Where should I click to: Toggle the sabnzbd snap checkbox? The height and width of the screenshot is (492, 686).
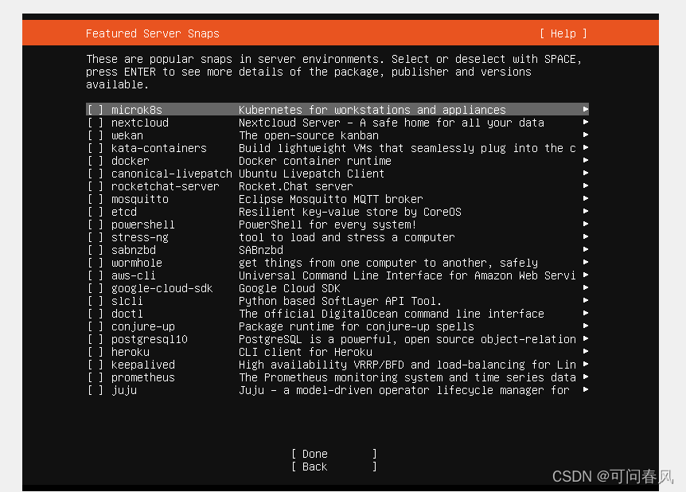point(95,249)
